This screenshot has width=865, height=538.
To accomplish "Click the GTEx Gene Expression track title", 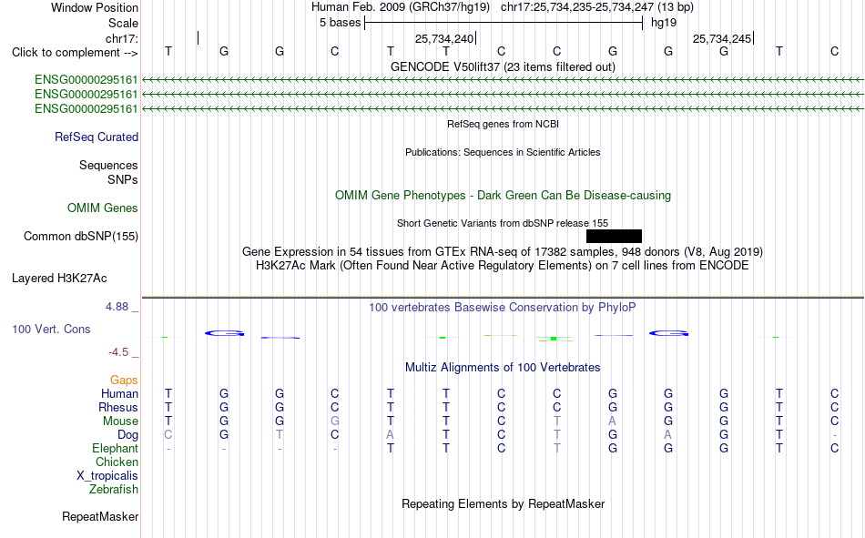I will (503, 251).
